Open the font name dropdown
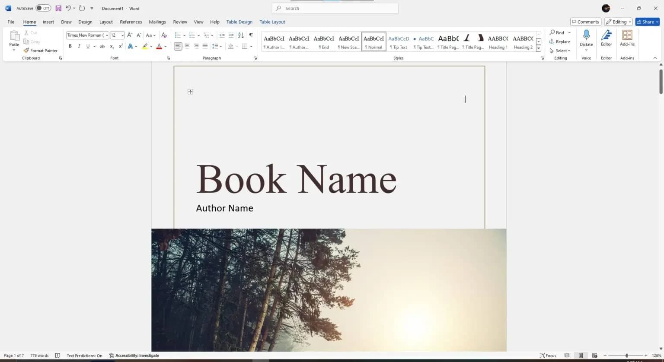The image size is (664, 362). point(106,35)
